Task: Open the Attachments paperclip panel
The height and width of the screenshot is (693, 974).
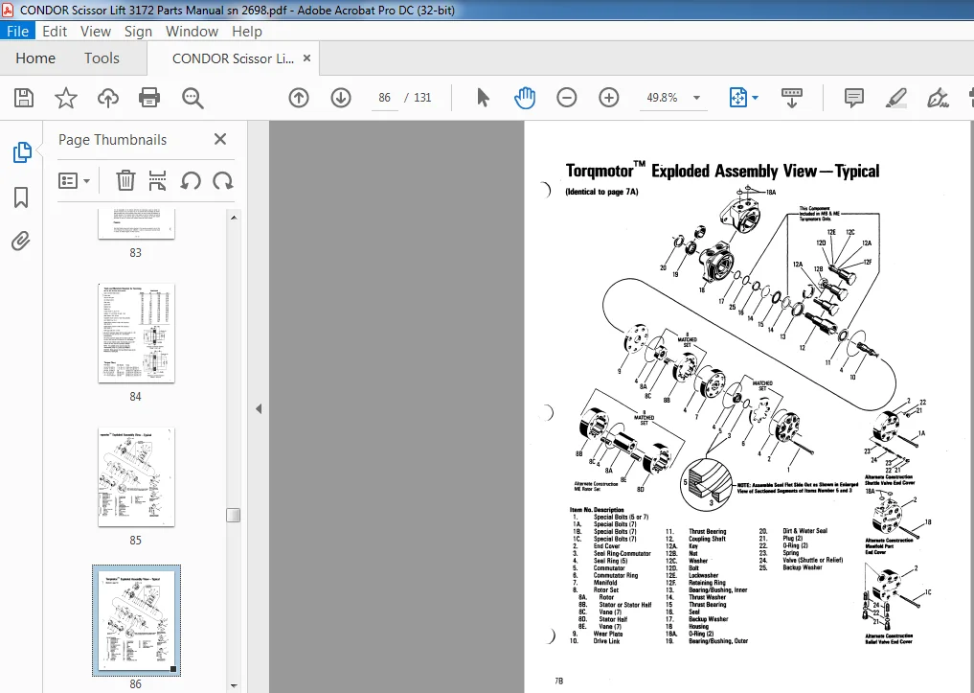Action: (21, 242)
